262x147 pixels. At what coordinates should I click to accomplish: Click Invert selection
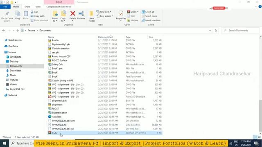pos(151,20)
